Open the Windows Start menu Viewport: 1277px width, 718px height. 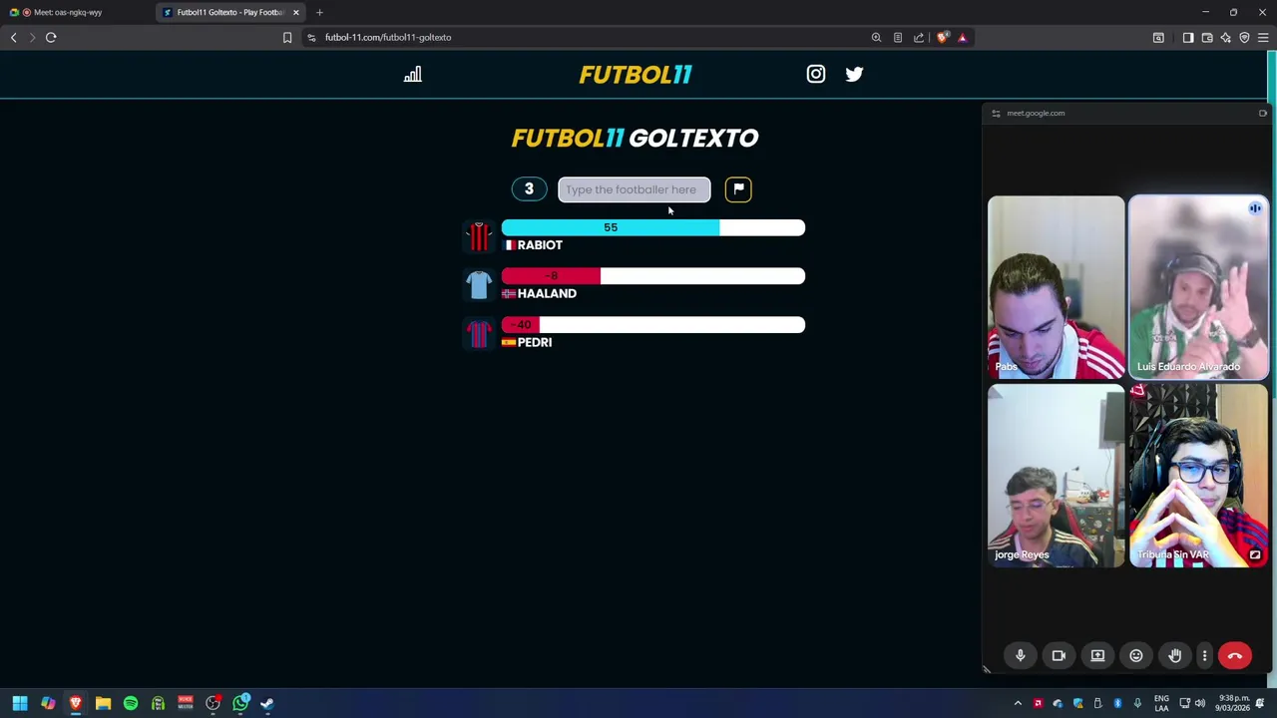(19, 703)
